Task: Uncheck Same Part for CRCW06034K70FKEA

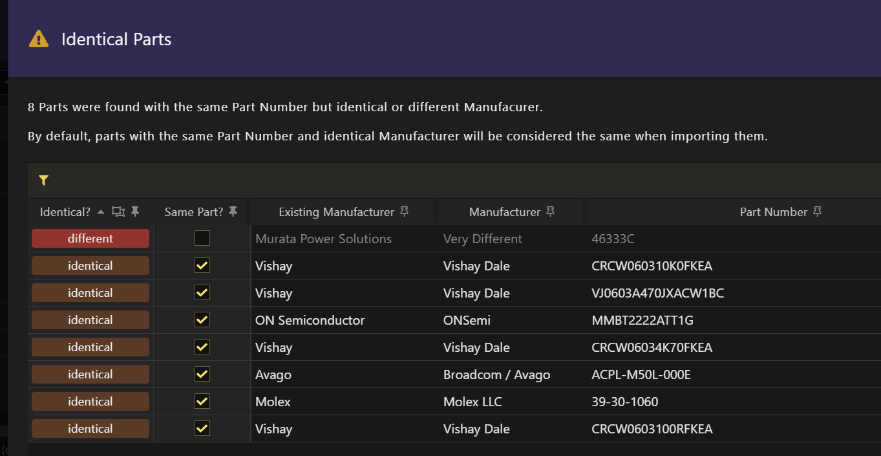Action: [x=202, y=347]
